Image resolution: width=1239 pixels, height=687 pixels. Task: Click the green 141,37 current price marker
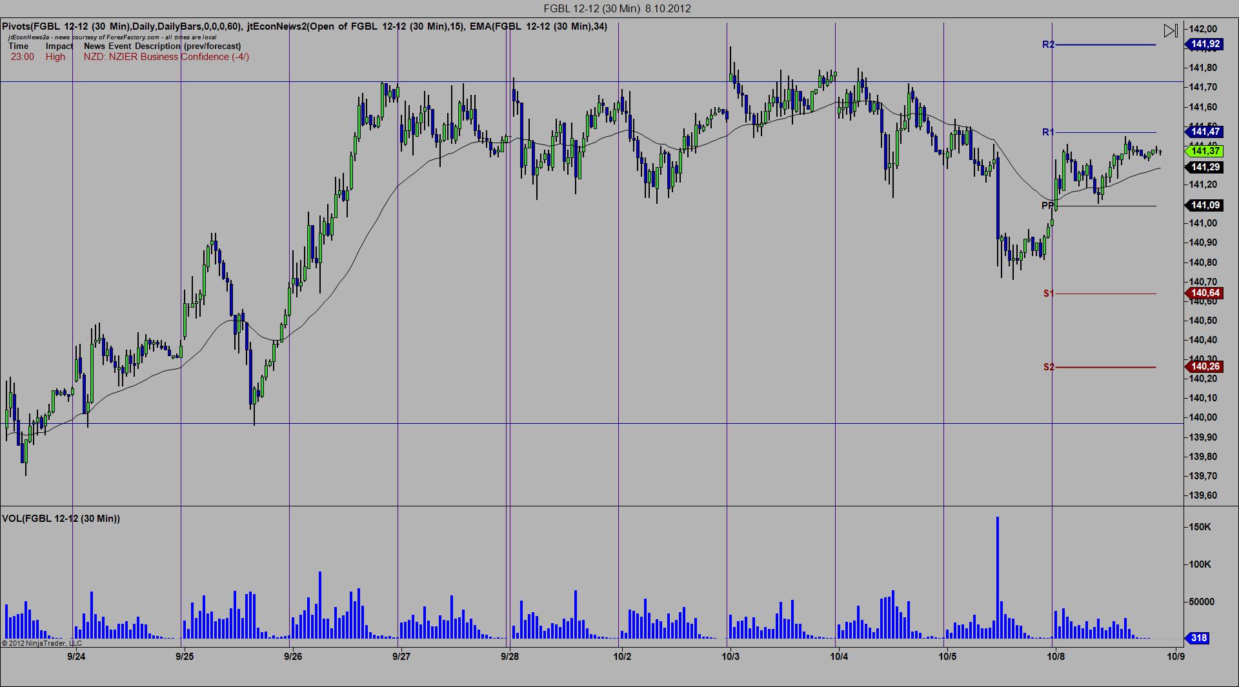pyautogui.click(x=1204, y=151)
